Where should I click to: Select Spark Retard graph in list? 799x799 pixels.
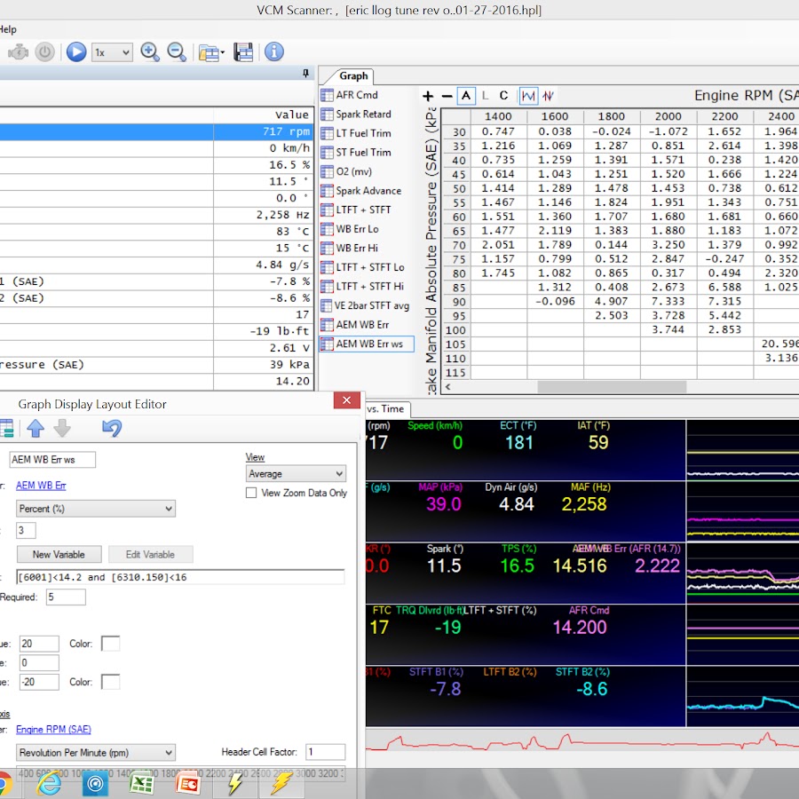pos(363,115)
